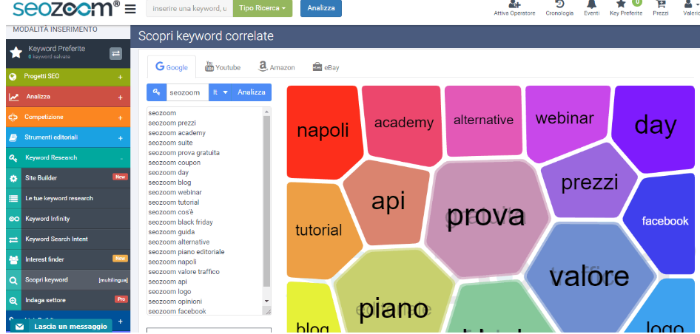This screenshot has height=334, width=700.
Task: Expand the Analizza sidebar section
Action: coord(120,98)
